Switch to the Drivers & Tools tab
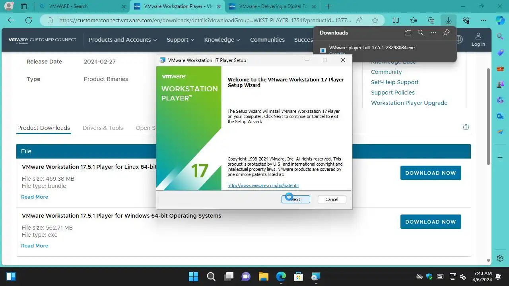The height and width of the screenshot is (286, 509). point(103,128)
